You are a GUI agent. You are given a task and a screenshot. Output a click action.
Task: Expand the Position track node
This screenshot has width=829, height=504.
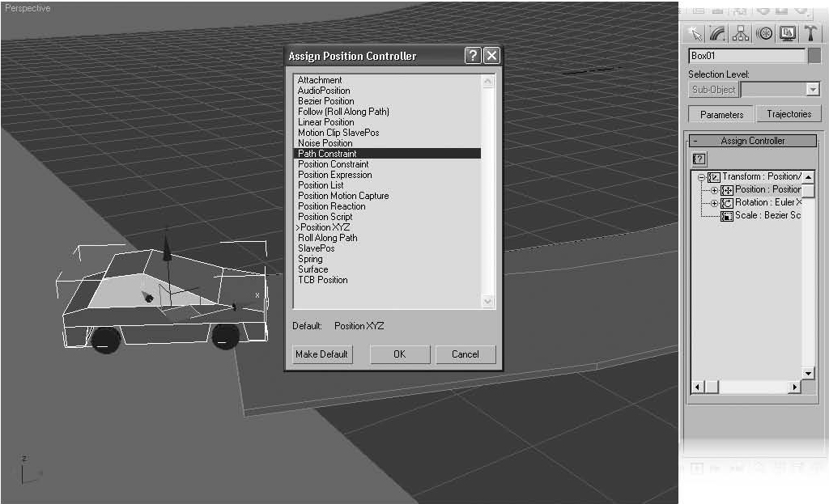[x=714, y=190]
